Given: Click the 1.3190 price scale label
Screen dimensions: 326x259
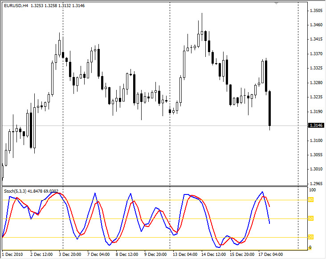Looking at the screenshot, I should click(316, 112).
